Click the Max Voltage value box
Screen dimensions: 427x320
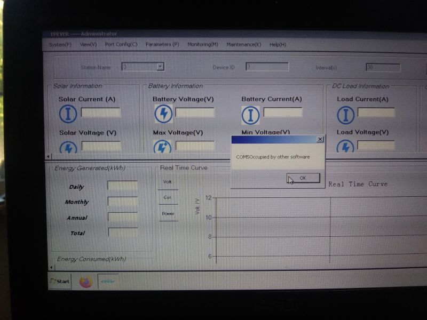[x=195, y=146]
